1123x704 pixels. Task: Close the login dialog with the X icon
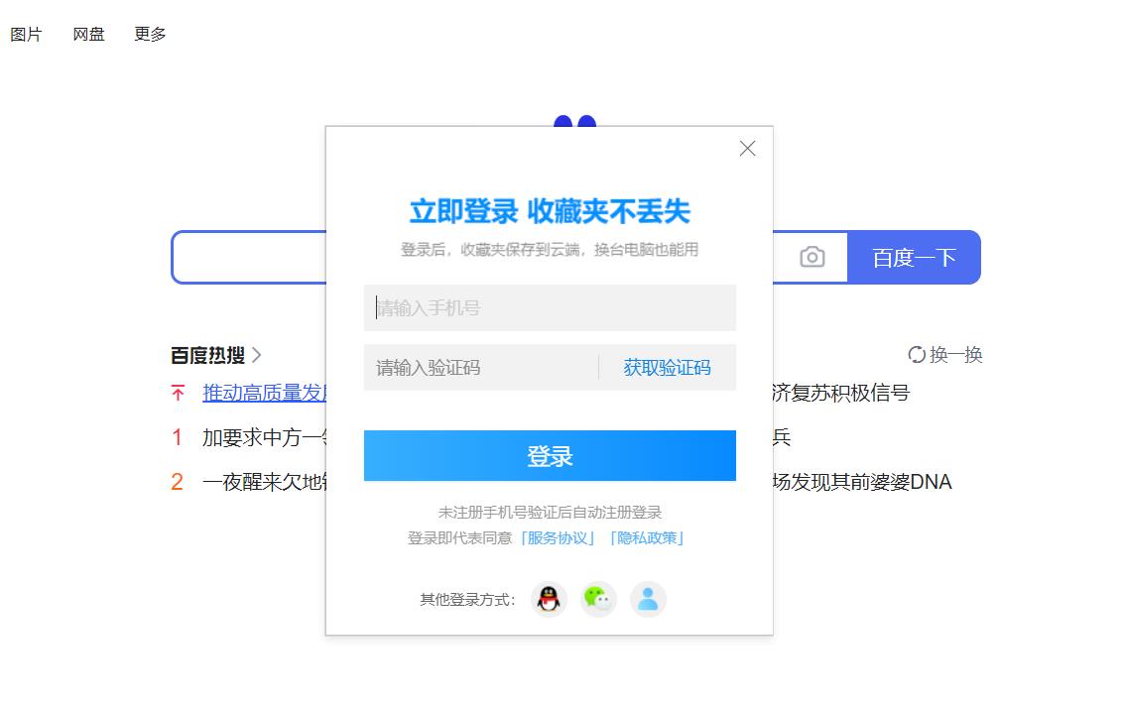click(747, 148)
